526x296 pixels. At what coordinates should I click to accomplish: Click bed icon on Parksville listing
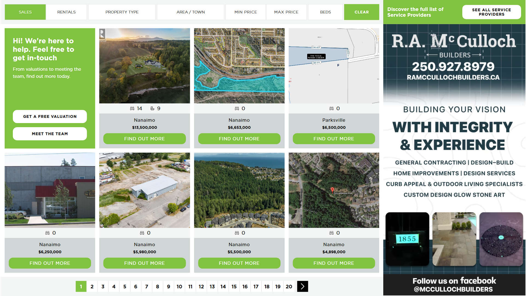tap(331, 109)
